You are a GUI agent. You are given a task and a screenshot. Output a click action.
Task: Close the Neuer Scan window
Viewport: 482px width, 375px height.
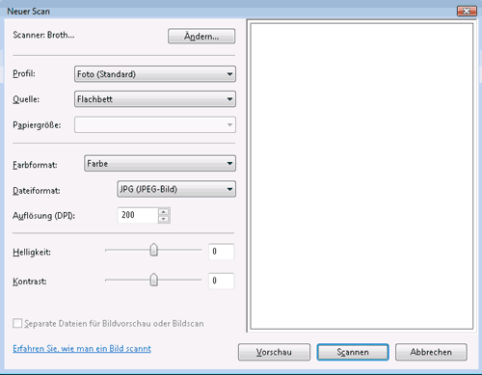[x=467, y=11]
